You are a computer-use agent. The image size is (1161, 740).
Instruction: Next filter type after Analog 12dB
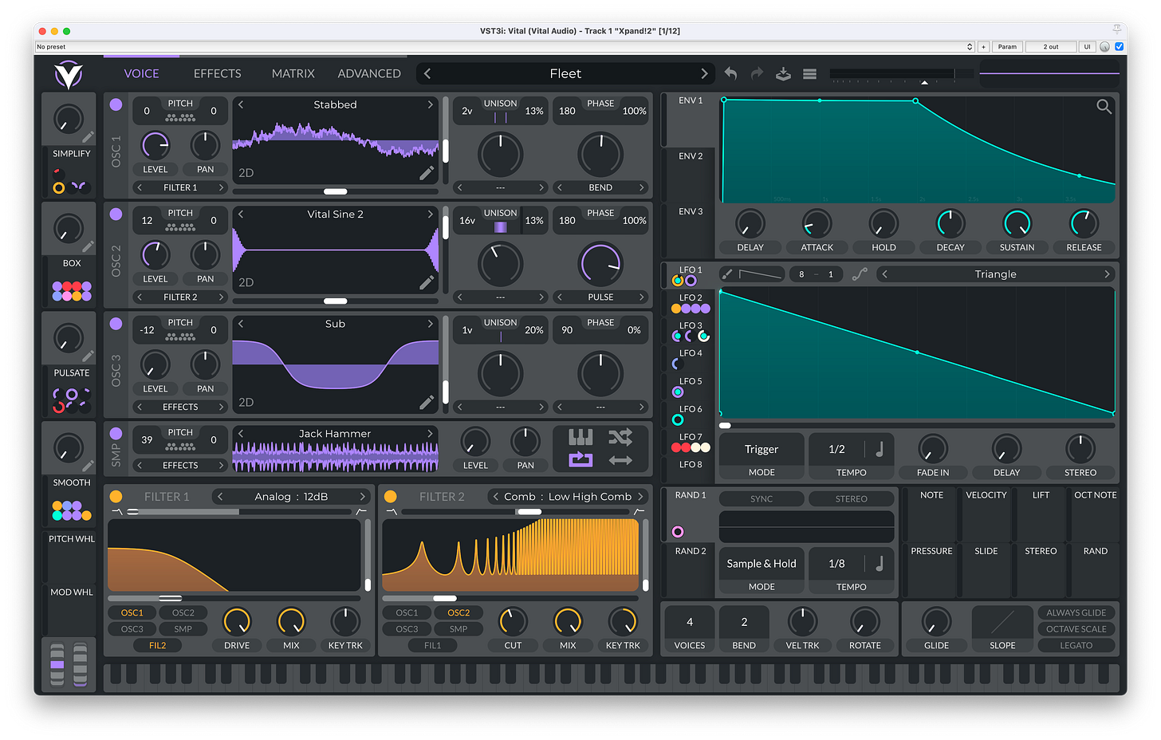tap(362, 496)
